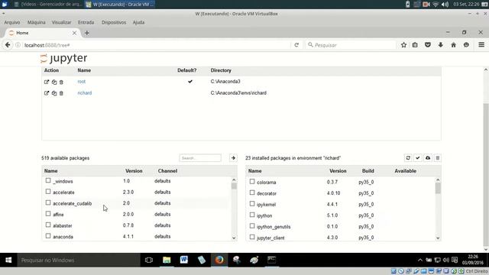489x275 pixels.
Task: Click the Pesquisar no Windows search box
Action: pos(78,260)
